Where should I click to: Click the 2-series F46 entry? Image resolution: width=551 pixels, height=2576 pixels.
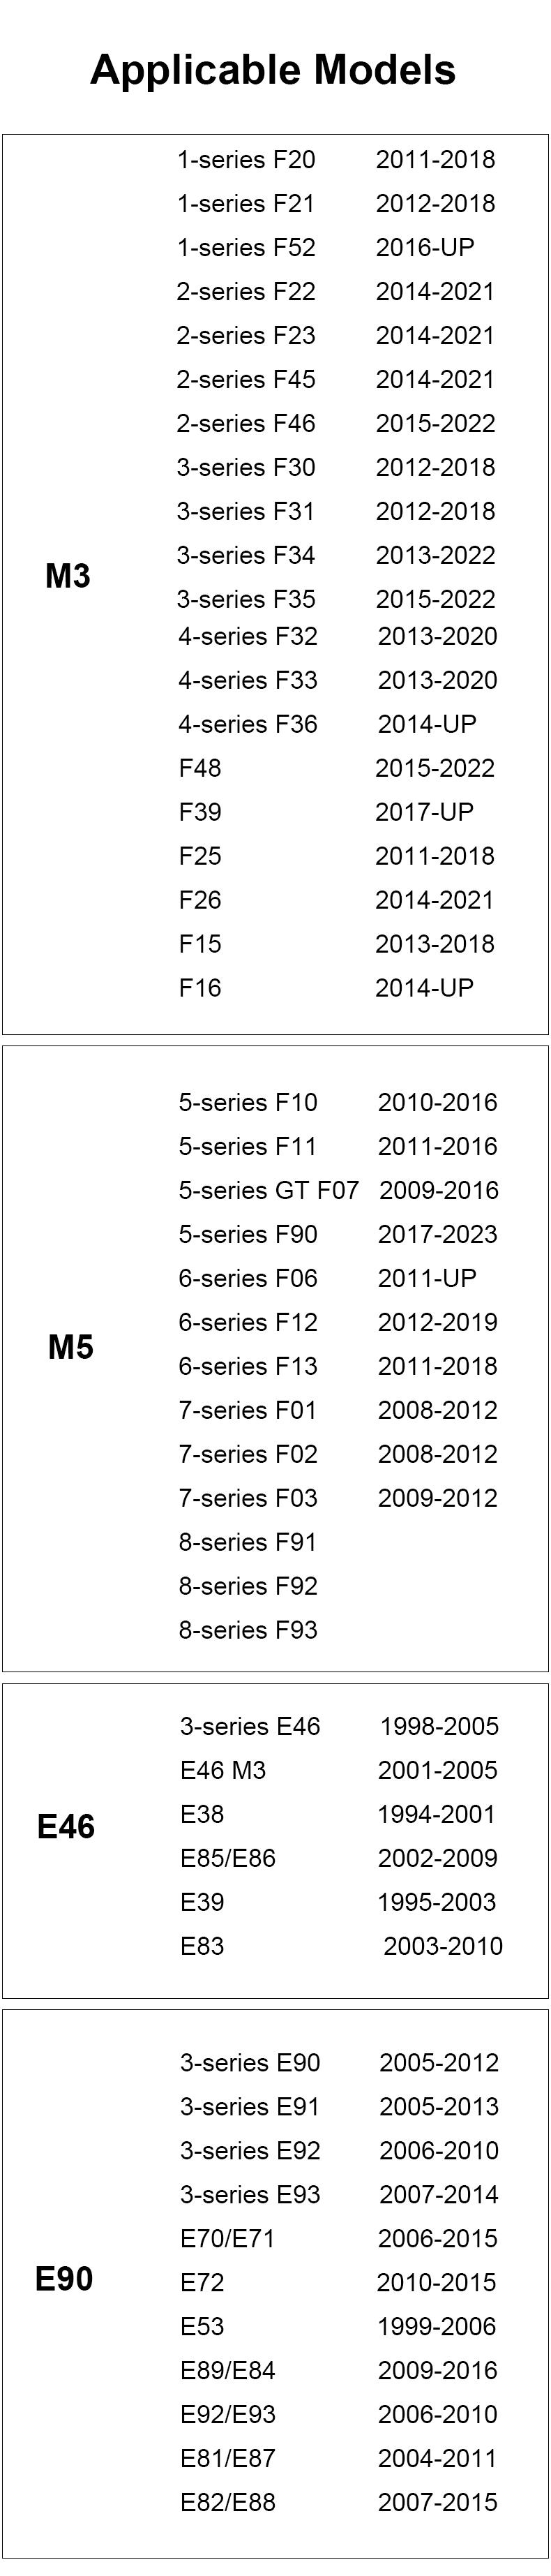(x=246, y=424)
